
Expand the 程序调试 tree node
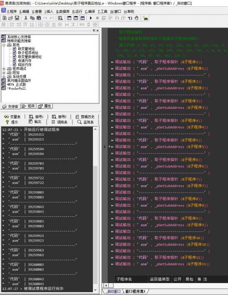4,69
